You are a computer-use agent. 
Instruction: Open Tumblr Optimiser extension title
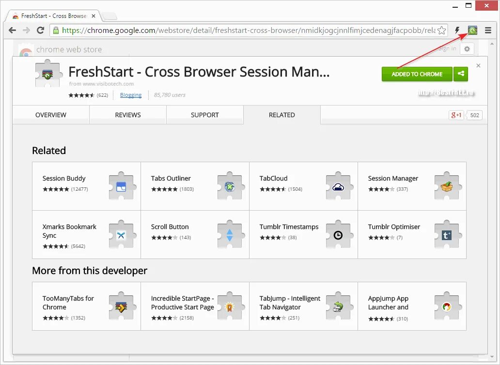[394, 227]
